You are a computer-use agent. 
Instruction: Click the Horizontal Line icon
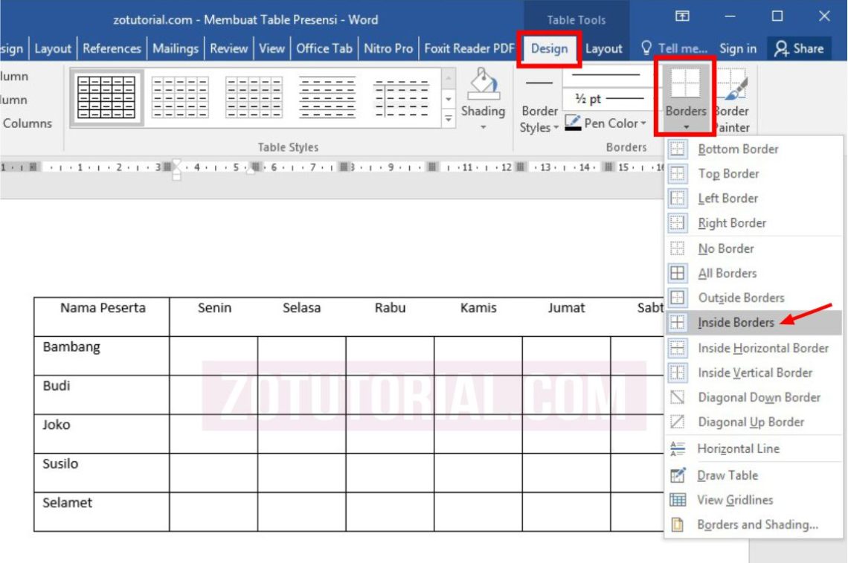pos(677,448)
